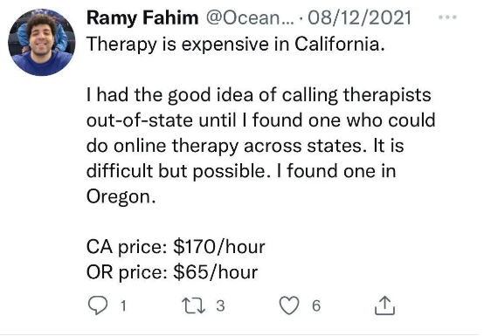Click the line 'Therapy is expensive in California.'

236,45
